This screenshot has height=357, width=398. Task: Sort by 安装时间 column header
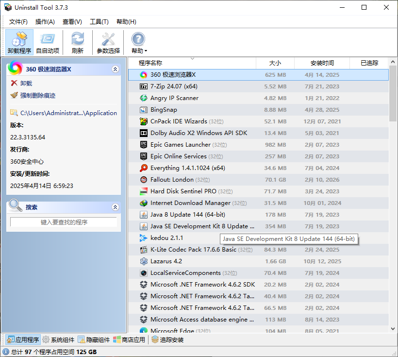pos(322,63)
